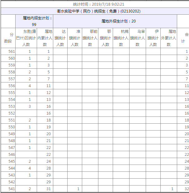This screenshot has width=189, height=193.
Task: Select the 属地内累计人数 column header
Action: coord(45,38)
